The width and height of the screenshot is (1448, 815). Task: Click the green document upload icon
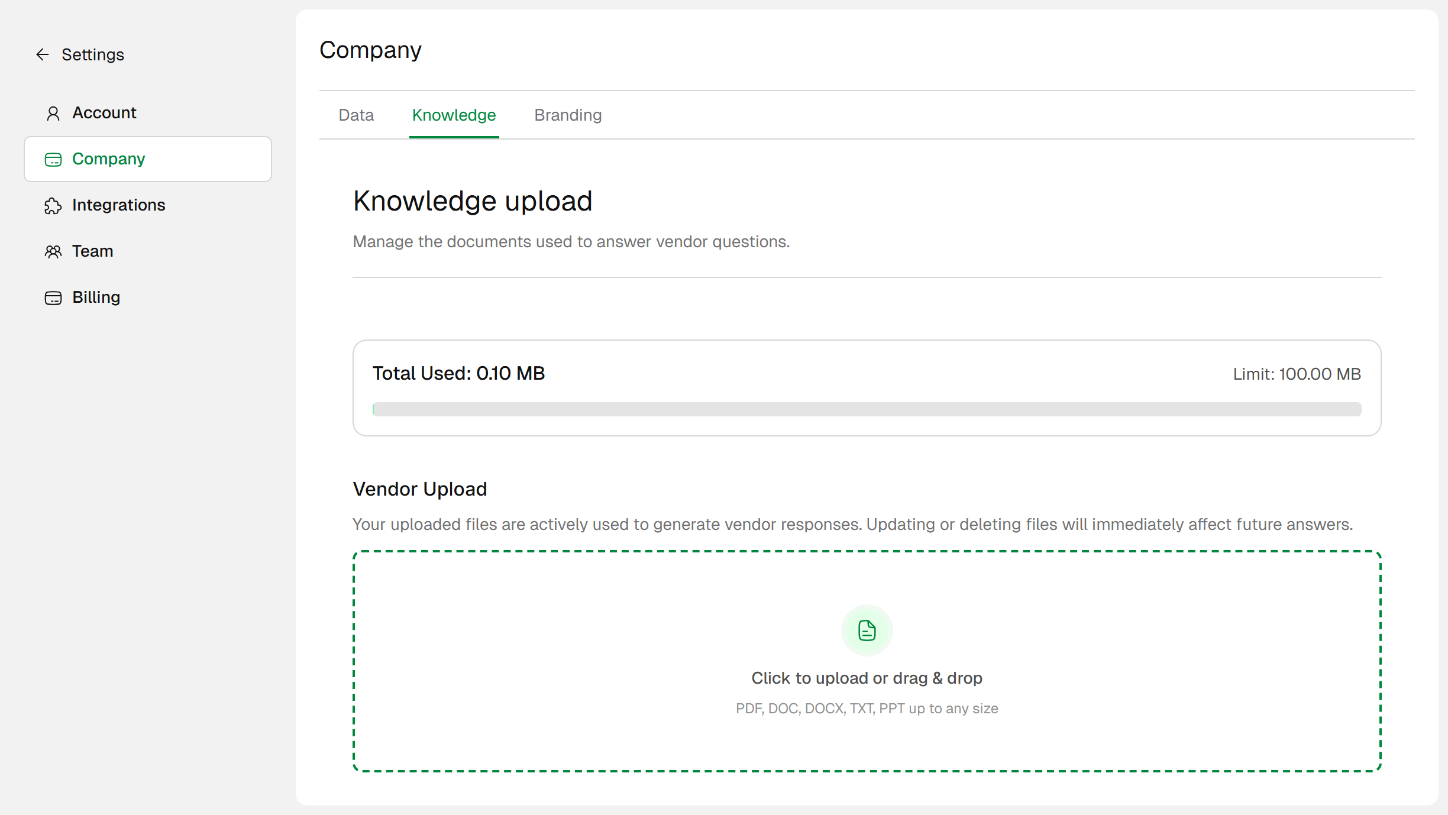tap(867, 630)
